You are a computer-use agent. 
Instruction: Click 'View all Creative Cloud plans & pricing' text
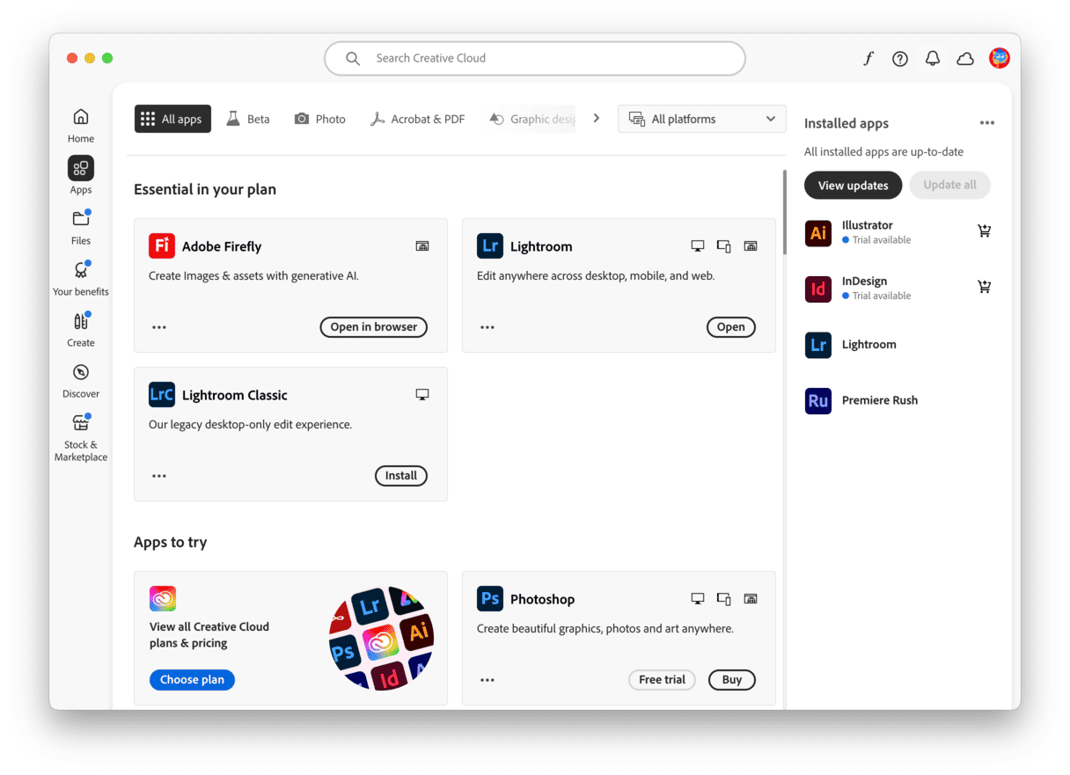(209, 635)
